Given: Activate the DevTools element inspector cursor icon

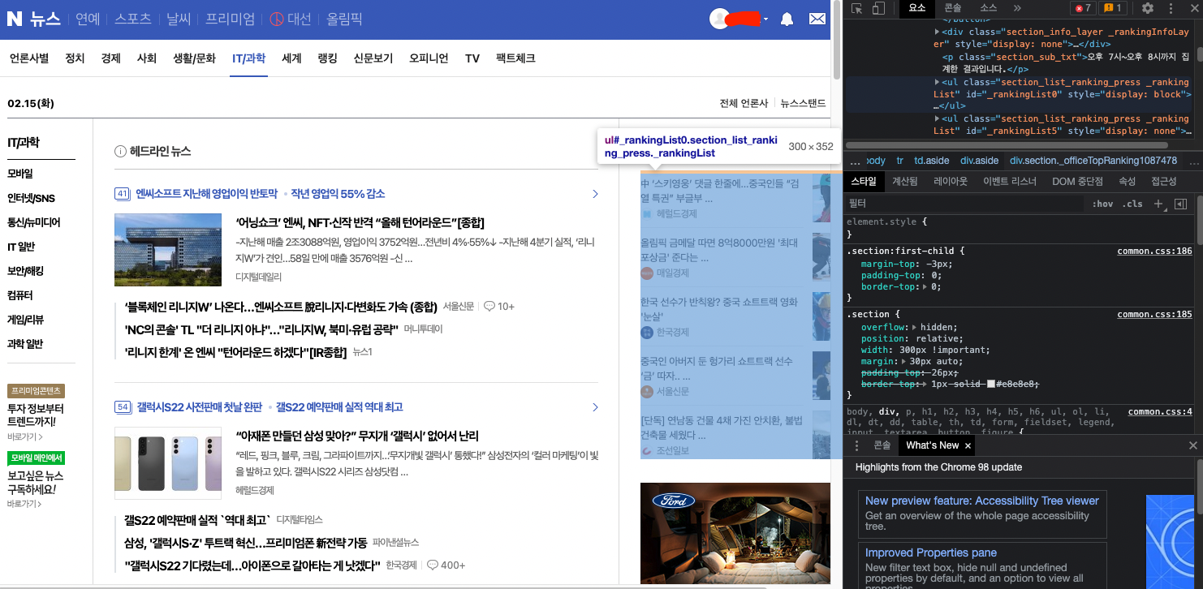Looking at the screenshot, I should [857, 8].
